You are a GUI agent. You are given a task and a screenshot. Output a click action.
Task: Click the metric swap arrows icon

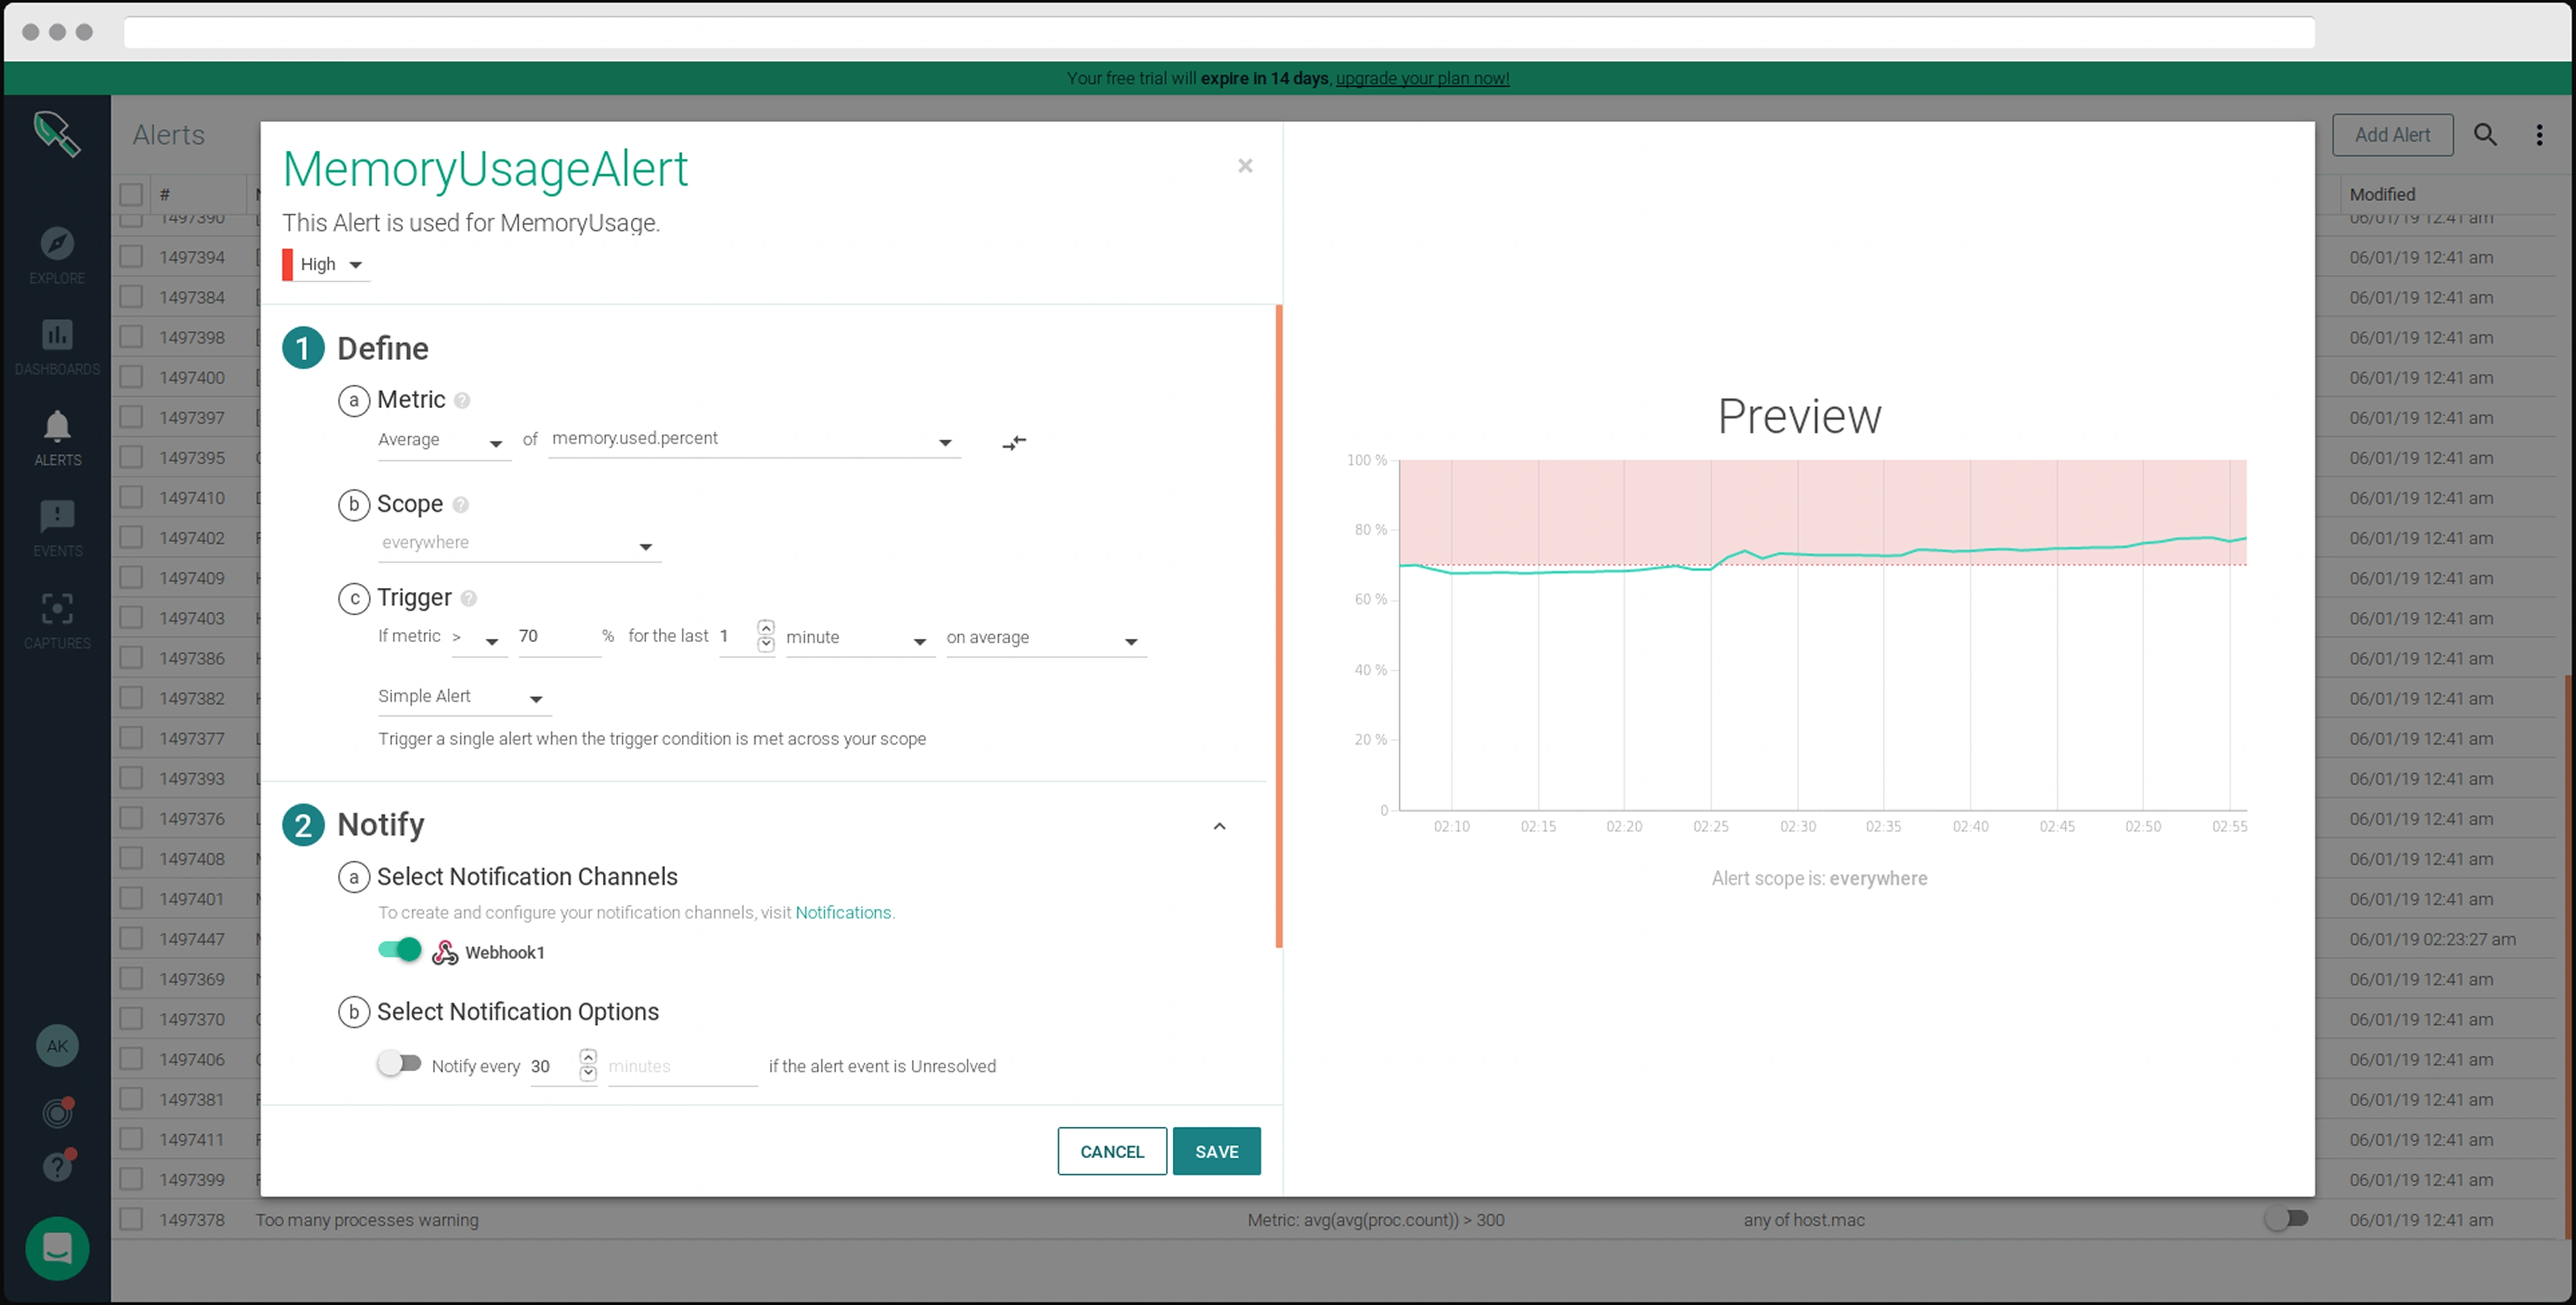tap(1014, 442)
